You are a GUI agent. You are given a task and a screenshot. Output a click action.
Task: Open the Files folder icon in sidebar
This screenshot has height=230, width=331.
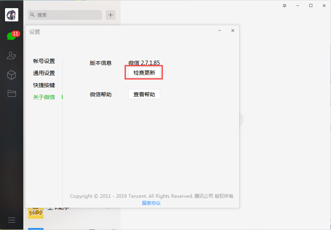click(12, 93)
